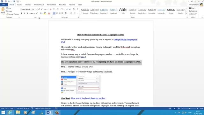
Task: Open Windows Start button
Action: pos(3,112)
